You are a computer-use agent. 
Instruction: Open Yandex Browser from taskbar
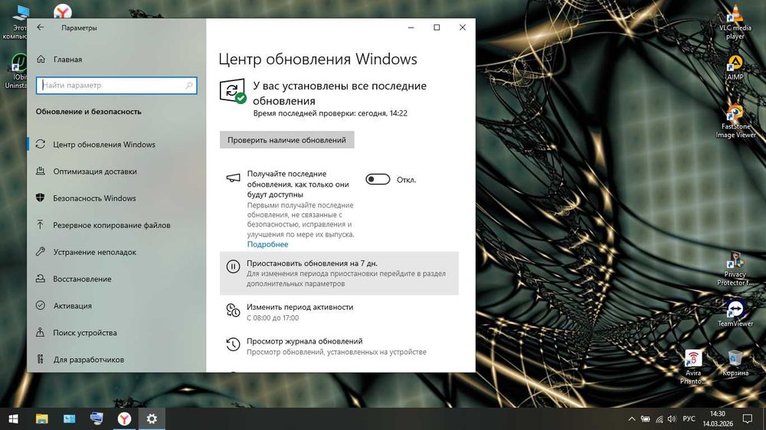125,419
